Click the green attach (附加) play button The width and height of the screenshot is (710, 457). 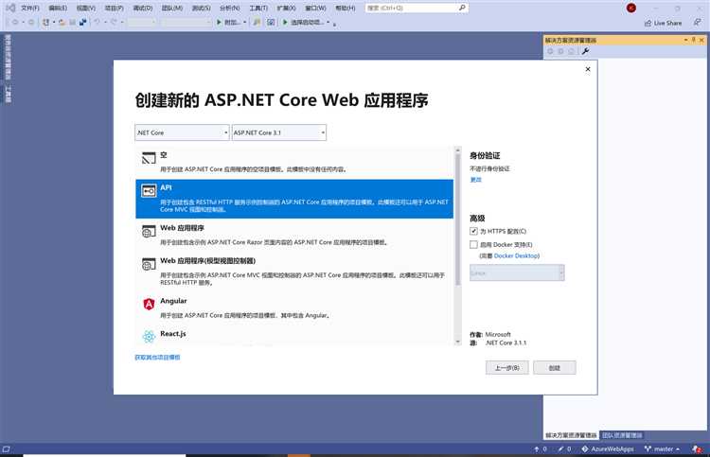[x=220, y=22]
